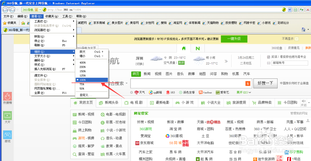311x161 pixels.
Task: Expand the 样式 submenu
Action: 53,65
